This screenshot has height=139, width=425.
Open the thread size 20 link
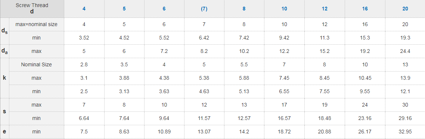405,9
